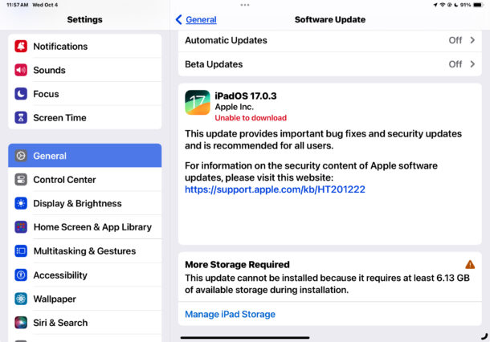Tap the Wallpaper icon
This screenshot has width=490, height=342.
(x=21, y=299)
